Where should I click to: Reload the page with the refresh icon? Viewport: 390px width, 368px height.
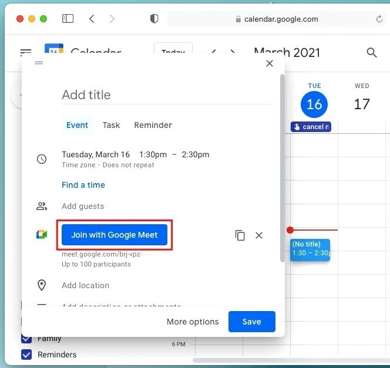[x=379, y=19]
